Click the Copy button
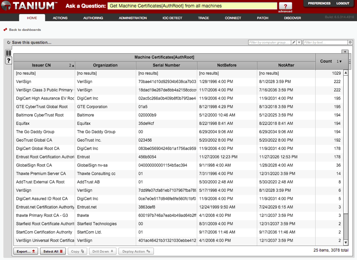Viewport: 357px width, 260px height. 77,251
